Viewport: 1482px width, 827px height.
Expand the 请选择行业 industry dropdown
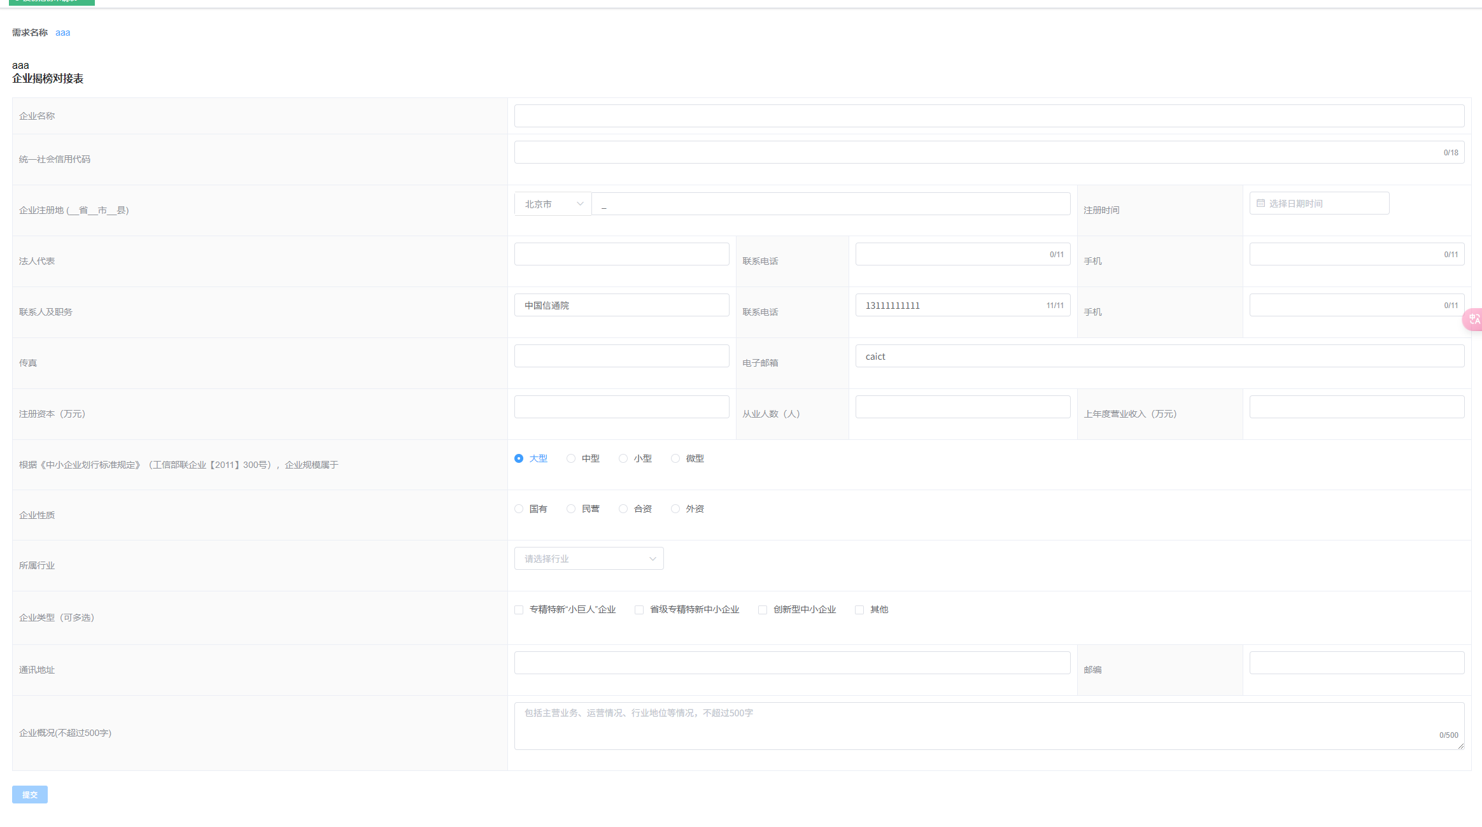pyautogui.click(x=589, y=558)
